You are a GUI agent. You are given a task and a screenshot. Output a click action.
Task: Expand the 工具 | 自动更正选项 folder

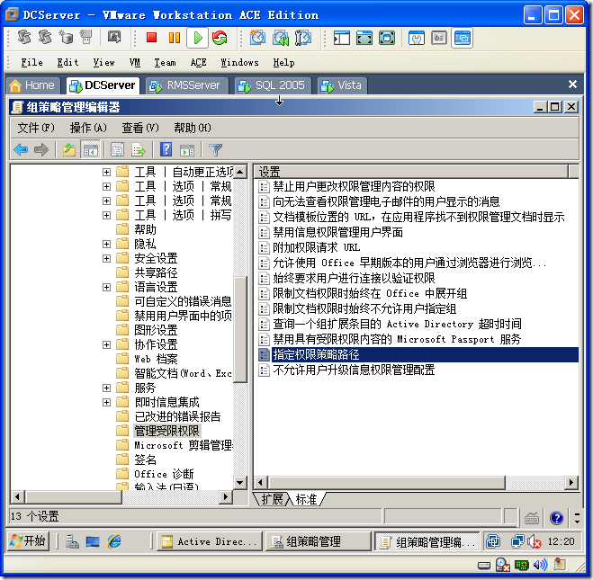coord(107,172)
